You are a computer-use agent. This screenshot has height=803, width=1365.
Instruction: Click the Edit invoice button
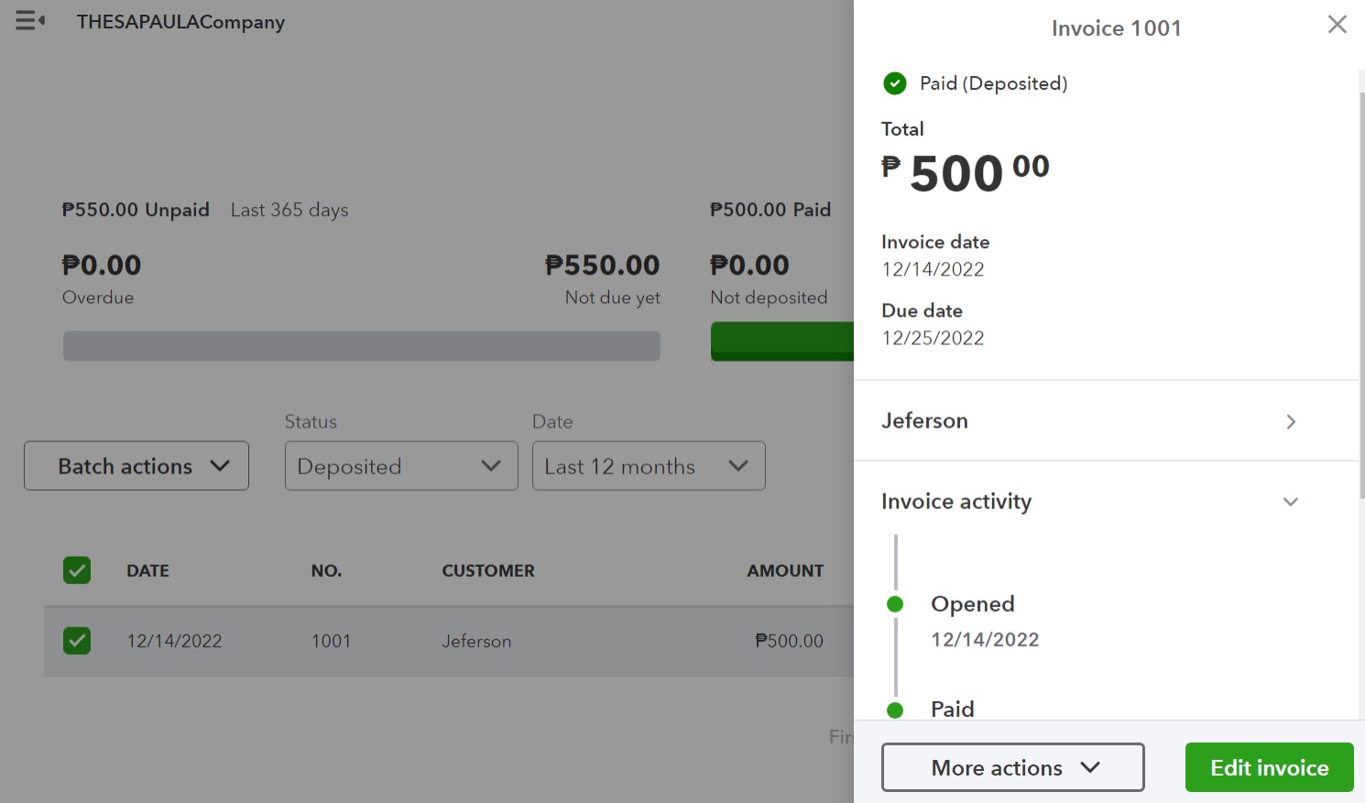coord(1269,767)
